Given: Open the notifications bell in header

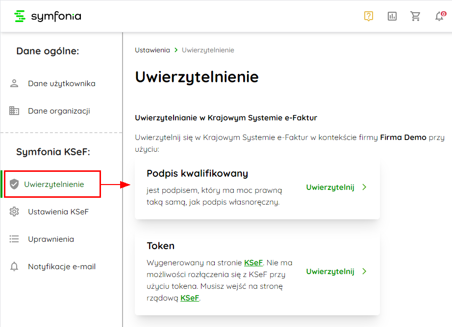Looking at the screenshot, I should 440,16.
